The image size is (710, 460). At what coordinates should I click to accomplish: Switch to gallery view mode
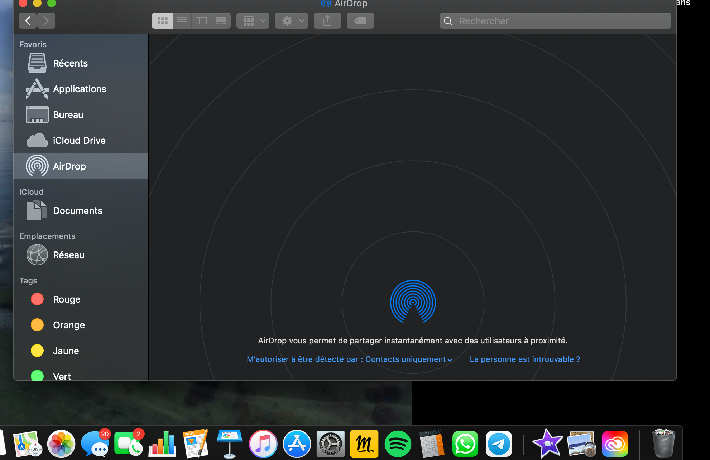coord(221,21)
